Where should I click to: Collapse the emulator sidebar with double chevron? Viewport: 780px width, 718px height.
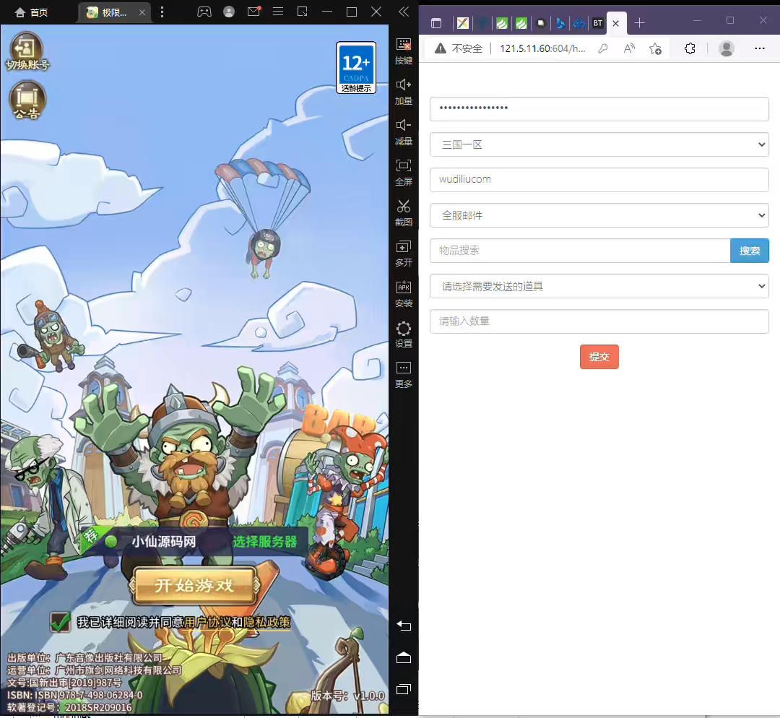coord(404,12)
